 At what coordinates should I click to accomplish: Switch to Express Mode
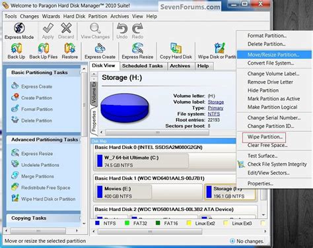(x=19, y=31)
